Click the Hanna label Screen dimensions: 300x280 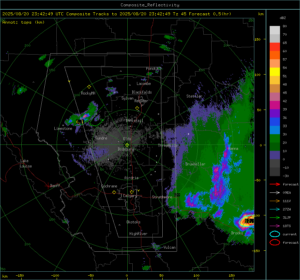point(233,148)
